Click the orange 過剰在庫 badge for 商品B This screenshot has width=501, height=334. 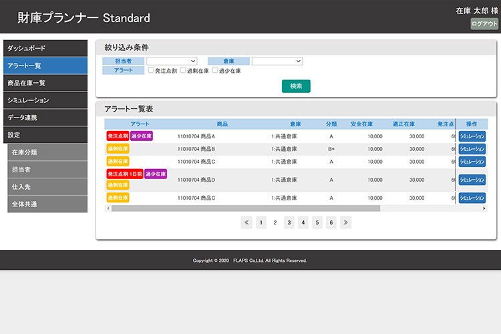point(118,149)
